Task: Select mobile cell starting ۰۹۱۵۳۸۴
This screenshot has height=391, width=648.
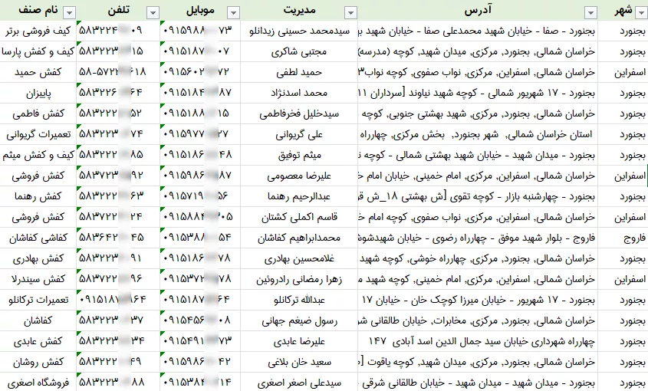Action: tap(200, 383)
